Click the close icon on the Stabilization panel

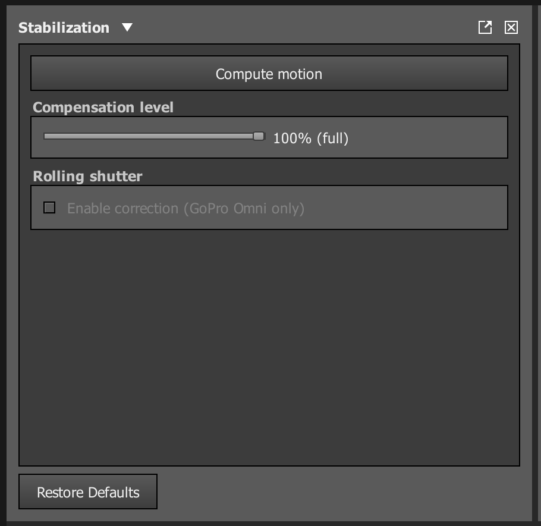tap(510, 27)
